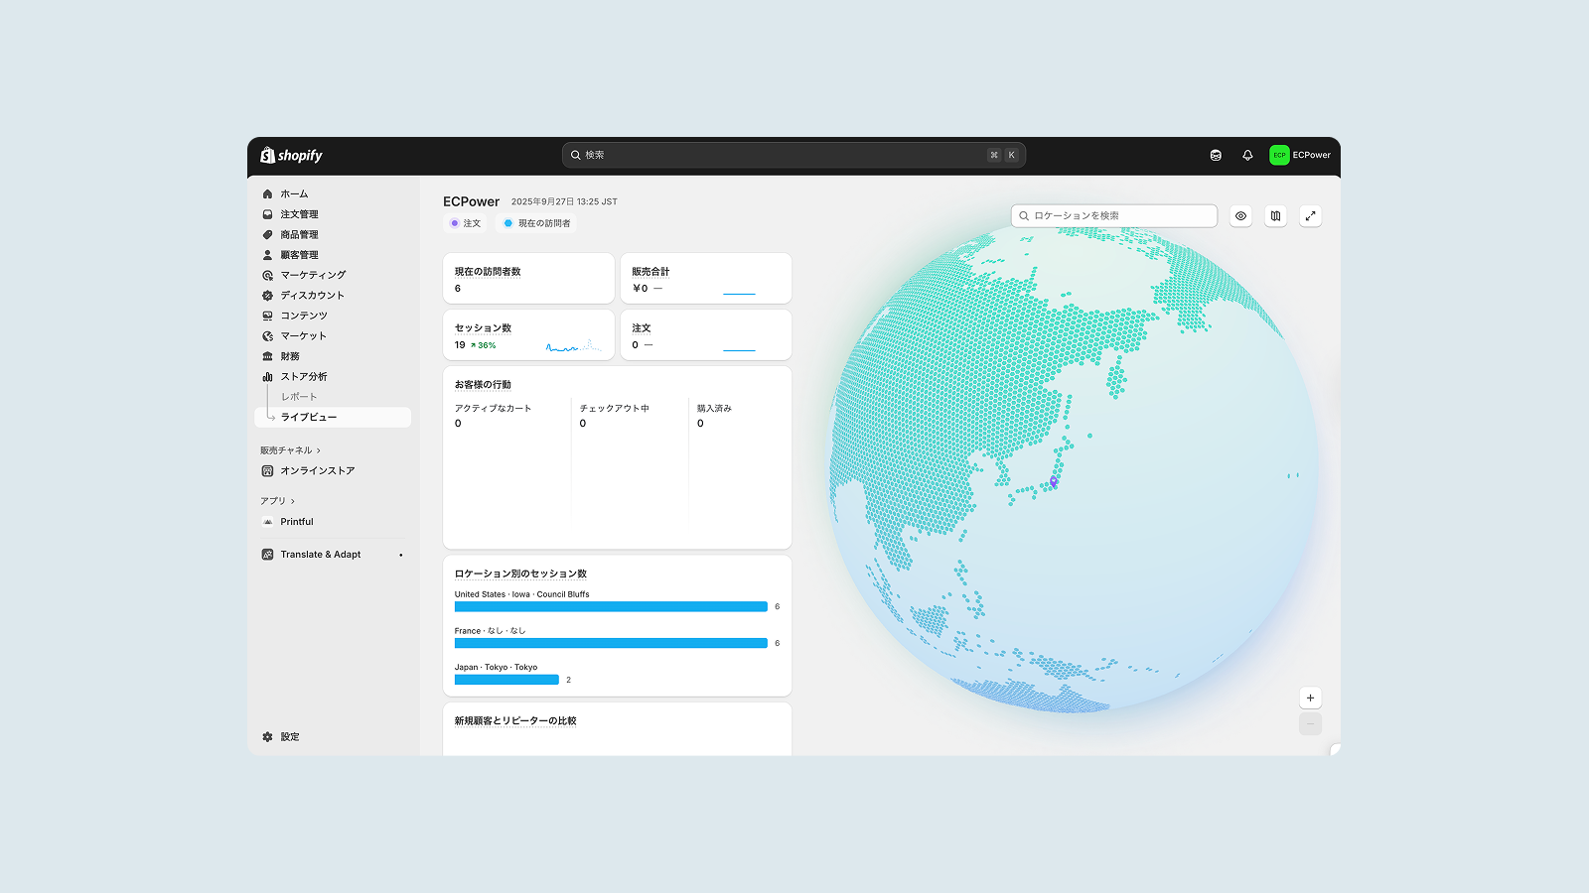The image size is (1589, 893).
Task: Click the United States Iowa session bar
Action: point(611,606)
